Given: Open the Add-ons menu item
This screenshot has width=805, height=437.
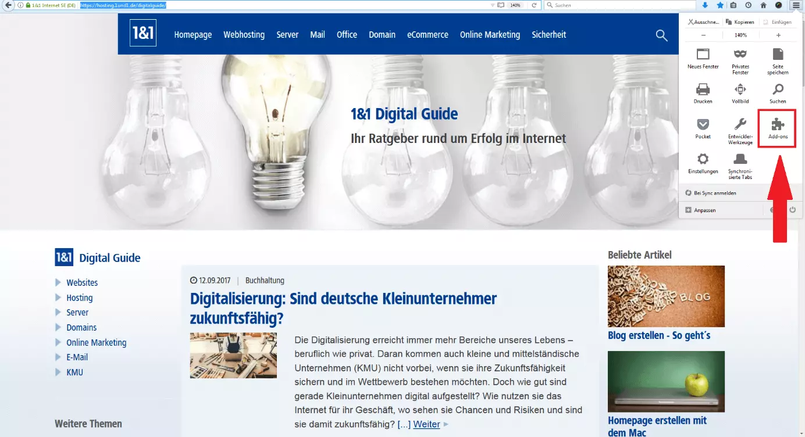Looking at the screenshot, I should pos(778,128).
